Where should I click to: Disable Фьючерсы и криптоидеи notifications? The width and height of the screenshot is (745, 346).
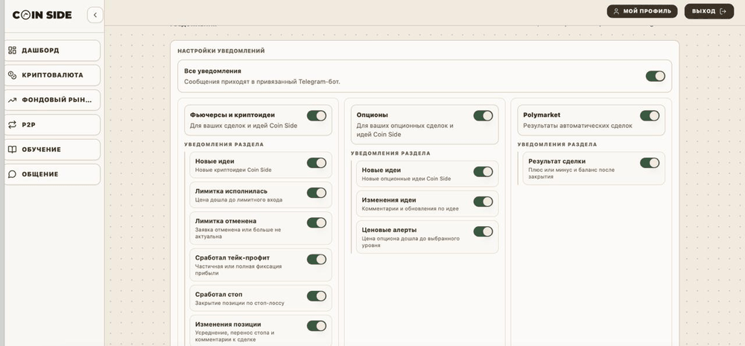pos(317,115)
